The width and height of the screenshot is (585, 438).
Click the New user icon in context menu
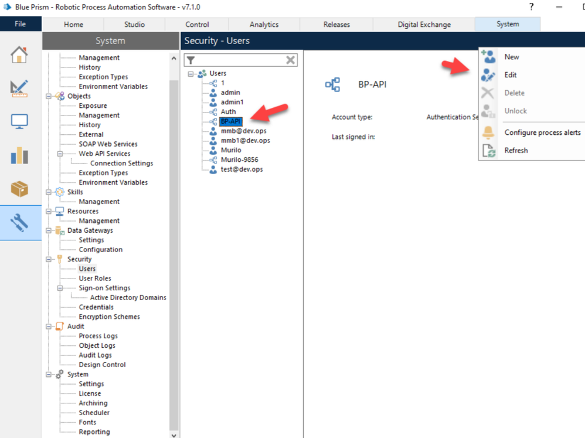[488, 57]
